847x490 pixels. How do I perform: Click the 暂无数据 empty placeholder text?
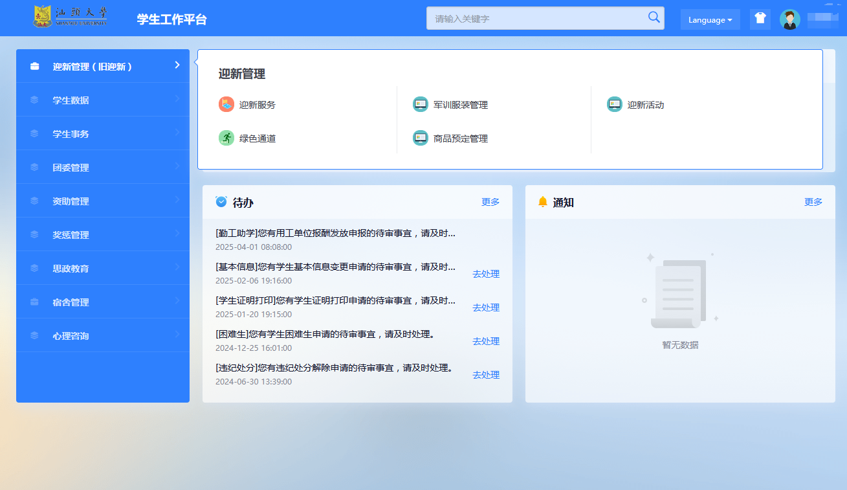coord(680,345)
